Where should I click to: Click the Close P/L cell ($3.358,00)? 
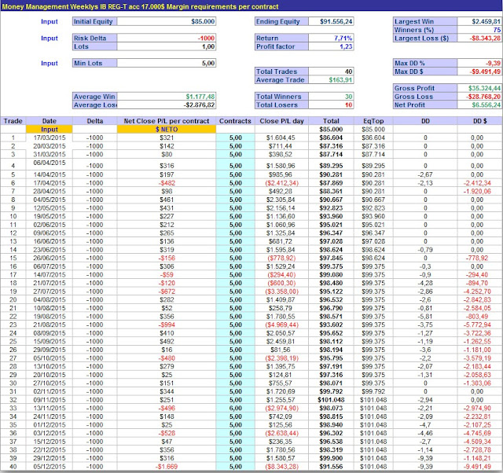(281, 291)
